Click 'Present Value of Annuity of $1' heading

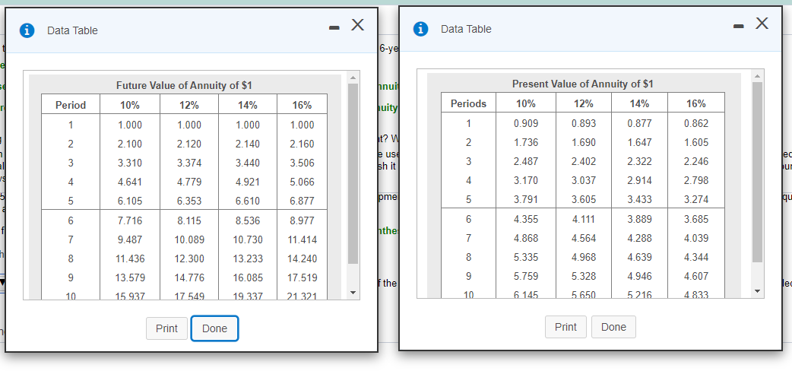[x=583, y=84]
